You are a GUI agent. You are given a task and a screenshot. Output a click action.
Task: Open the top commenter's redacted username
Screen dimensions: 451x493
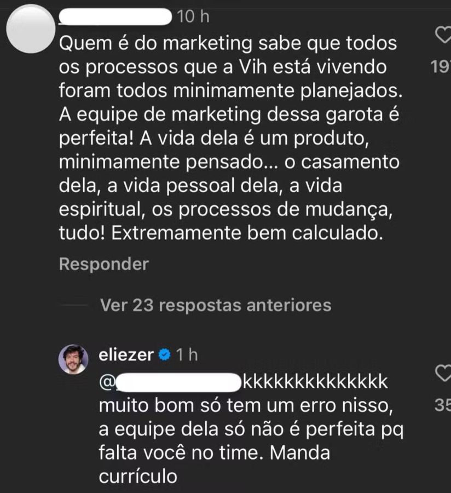click(x=115, y=17)
